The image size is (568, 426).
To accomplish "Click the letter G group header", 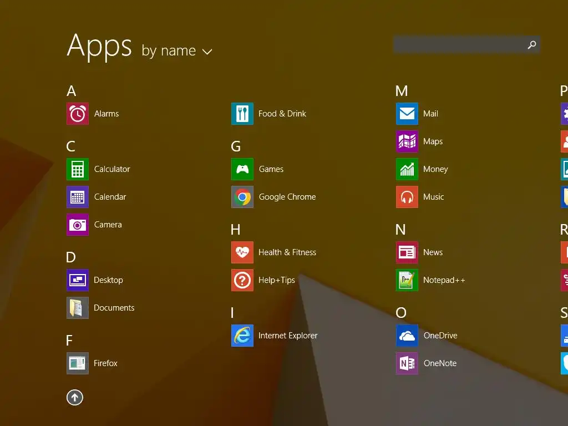I will pyautogui.click(x=236, y=146).
